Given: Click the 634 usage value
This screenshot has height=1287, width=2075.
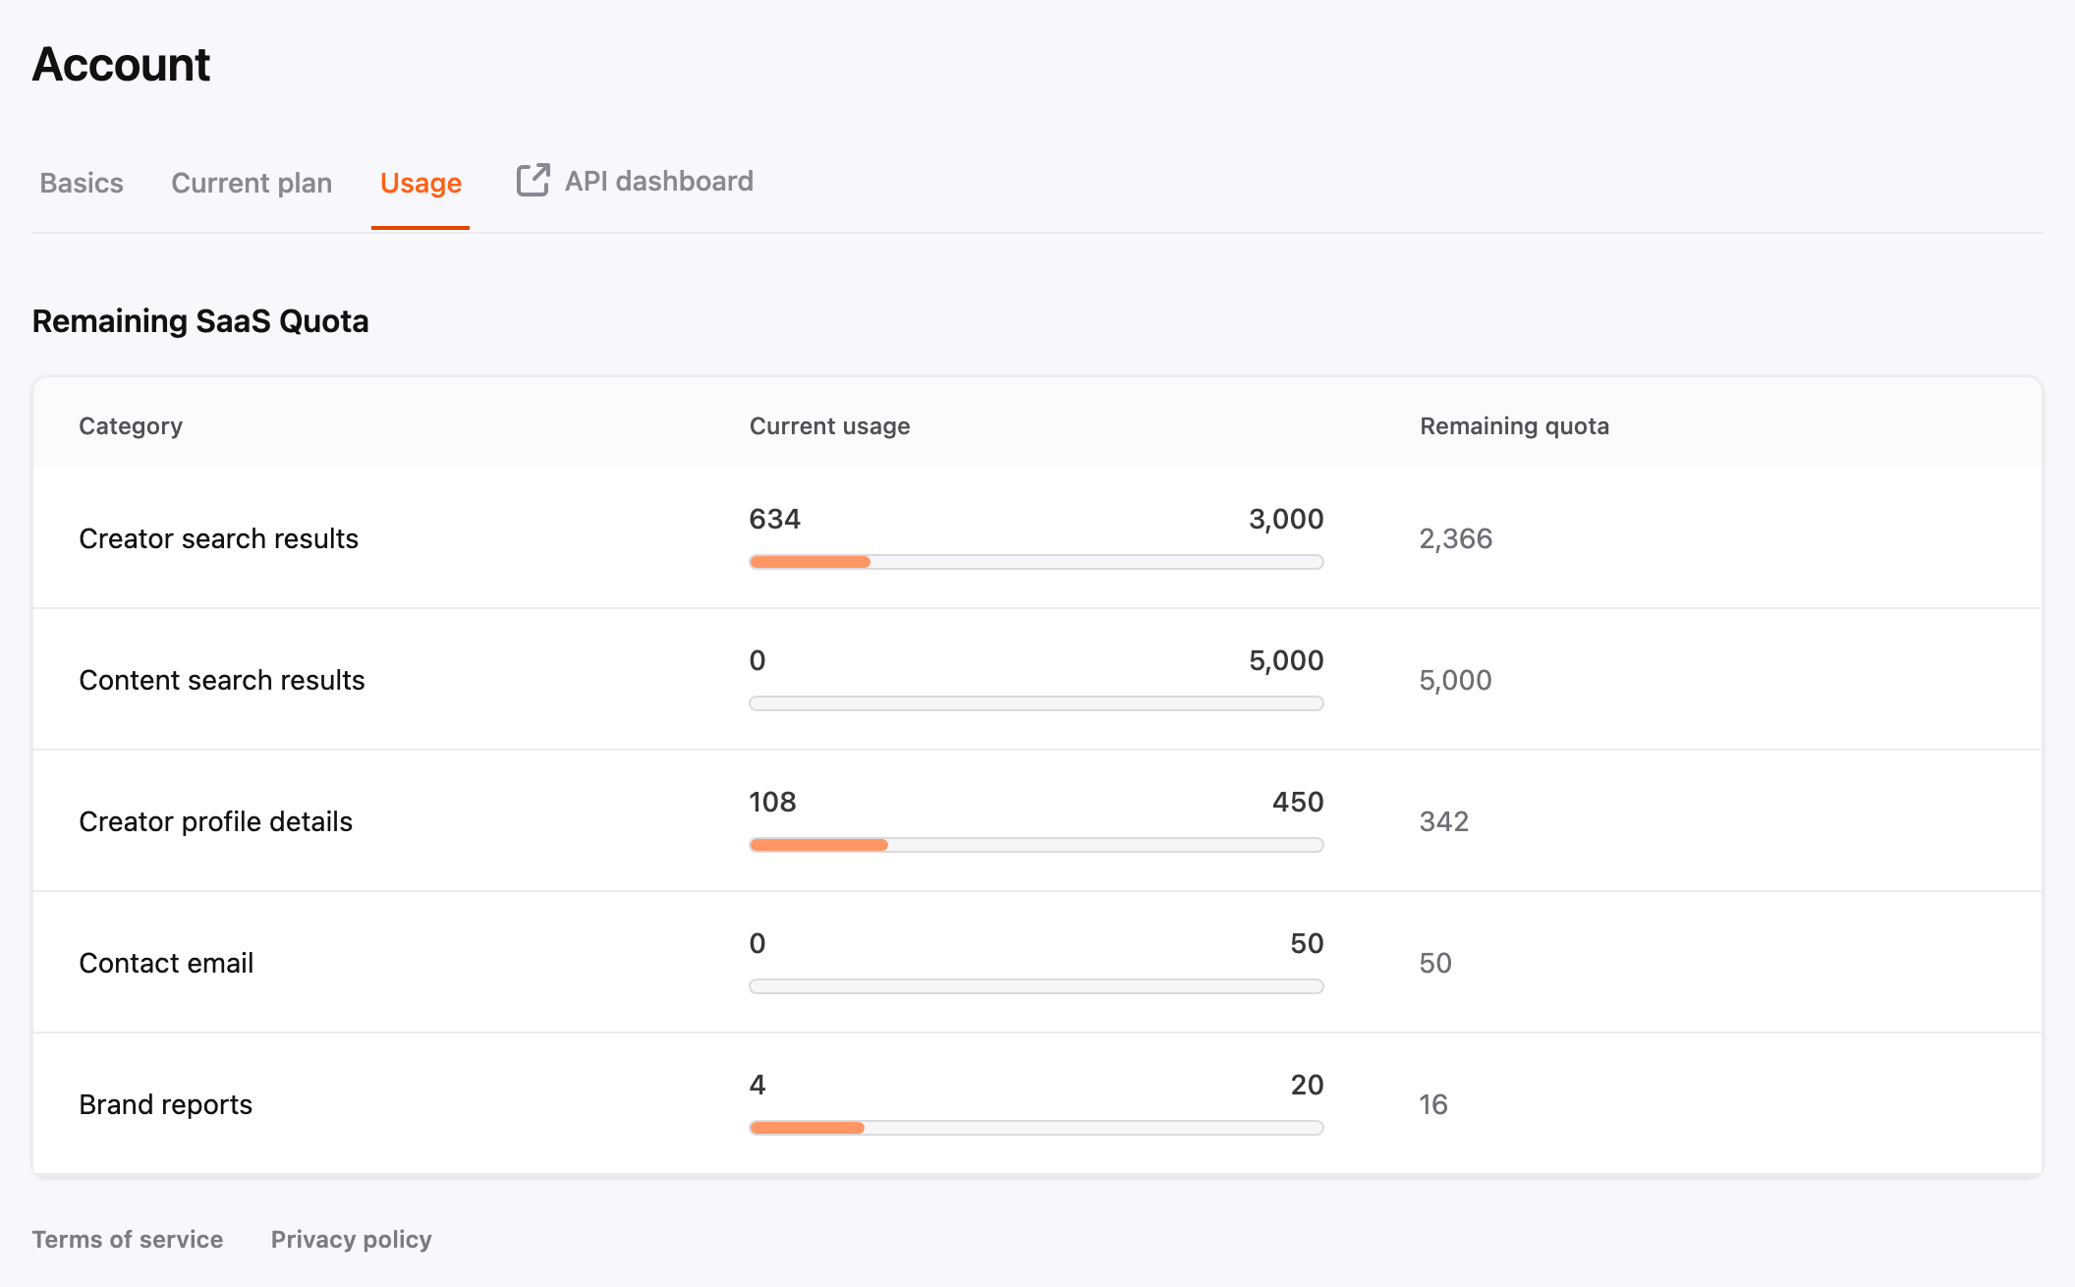Looking at the screenshot, I should [x=774, y=519].
